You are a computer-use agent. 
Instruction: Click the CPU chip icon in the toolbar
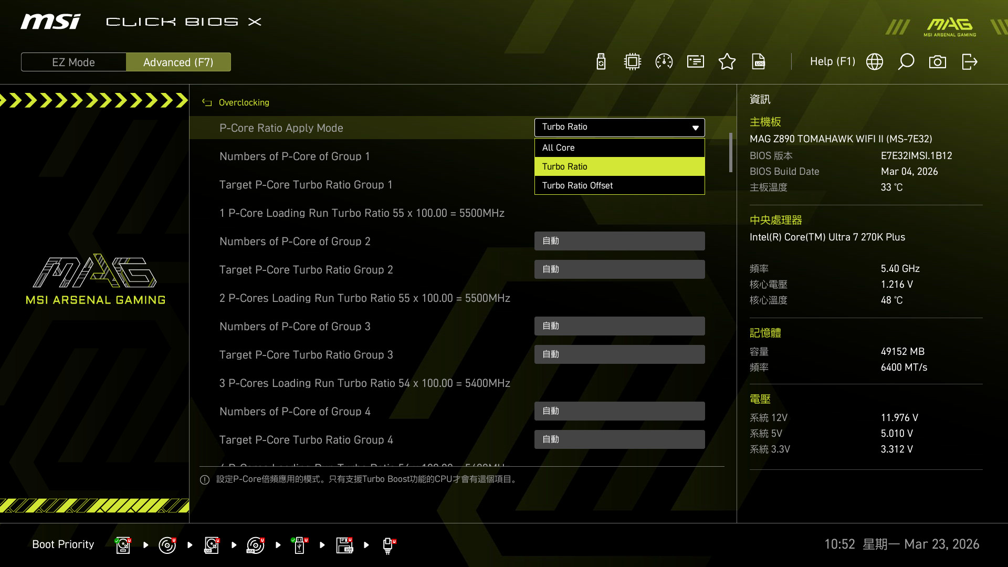click(633, 62)
